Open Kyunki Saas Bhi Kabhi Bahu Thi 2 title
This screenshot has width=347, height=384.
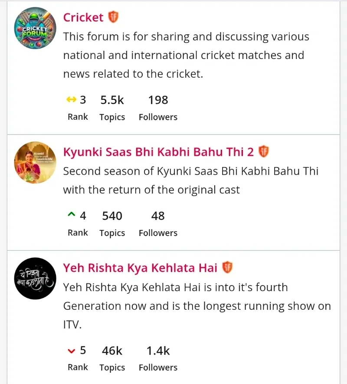[158, 152]
